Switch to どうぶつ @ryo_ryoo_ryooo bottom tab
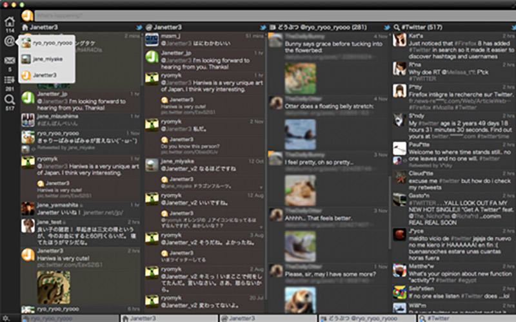 point(368,318)
